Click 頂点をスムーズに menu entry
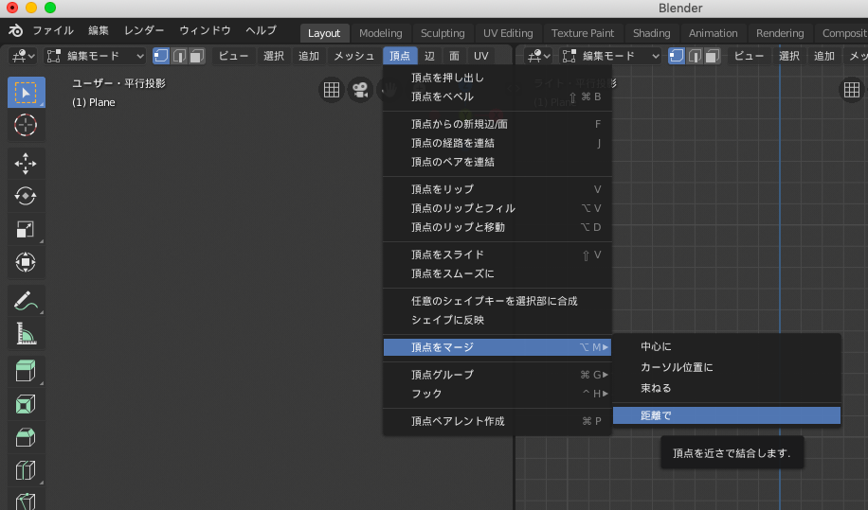 pyautogui.click(x=497, y=273)
